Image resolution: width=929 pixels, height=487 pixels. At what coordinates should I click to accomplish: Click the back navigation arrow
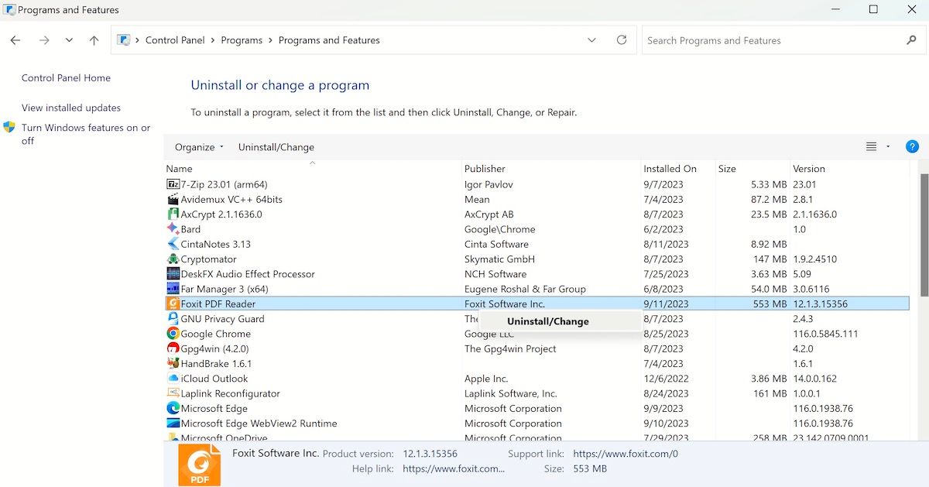click(15, 39)
